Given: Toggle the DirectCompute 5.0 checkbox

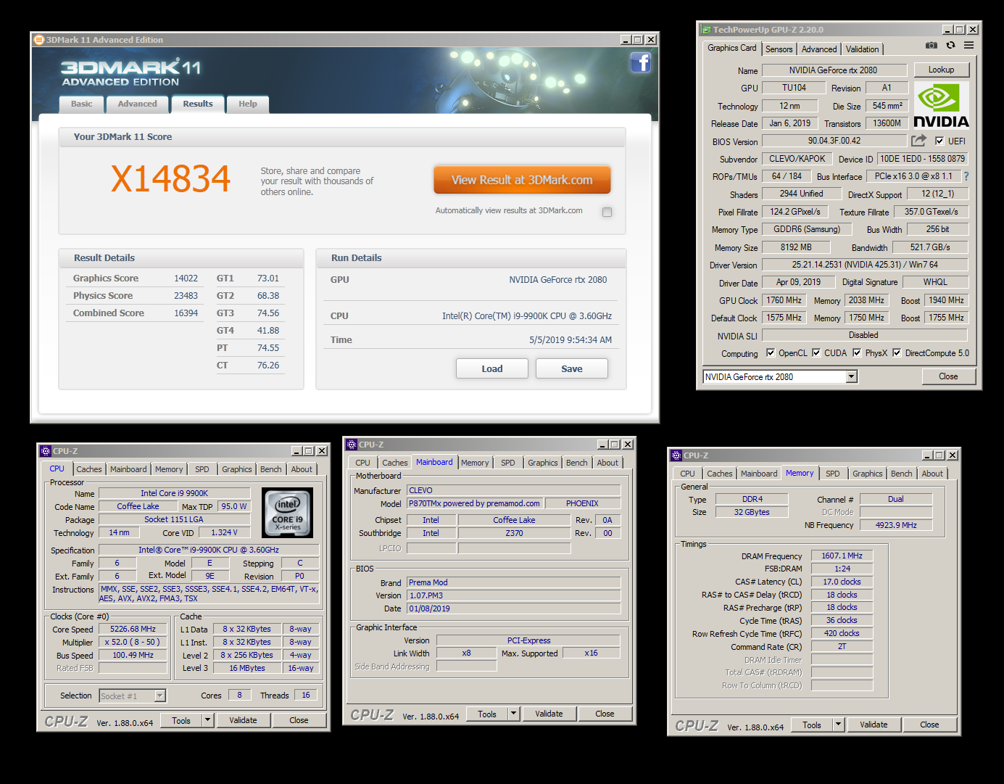Looking at the screenshot, I should click(x=897, y=353).
